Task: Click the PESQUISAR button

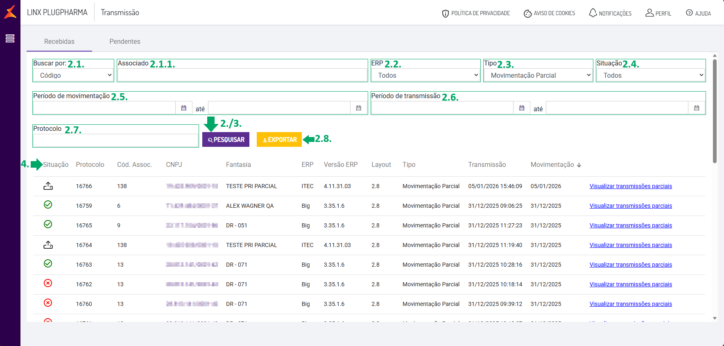Action: [x=226, y=139]
